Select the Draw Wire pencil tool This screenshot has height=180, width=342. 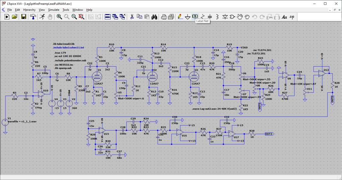[180, 16]
